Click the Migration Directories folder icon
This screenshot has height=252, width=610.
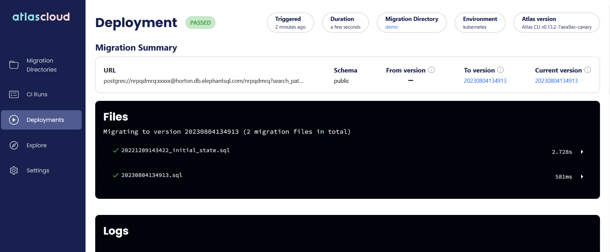[14, 65]
